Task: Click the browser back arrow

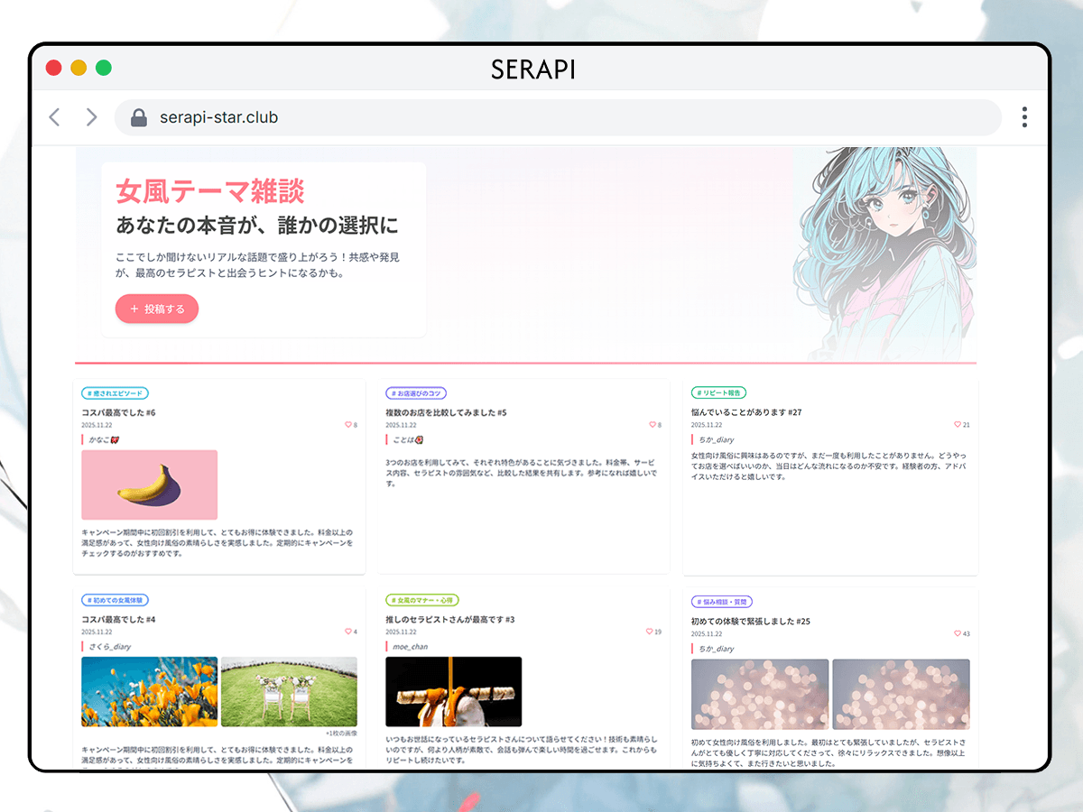Action: point(55,117)
